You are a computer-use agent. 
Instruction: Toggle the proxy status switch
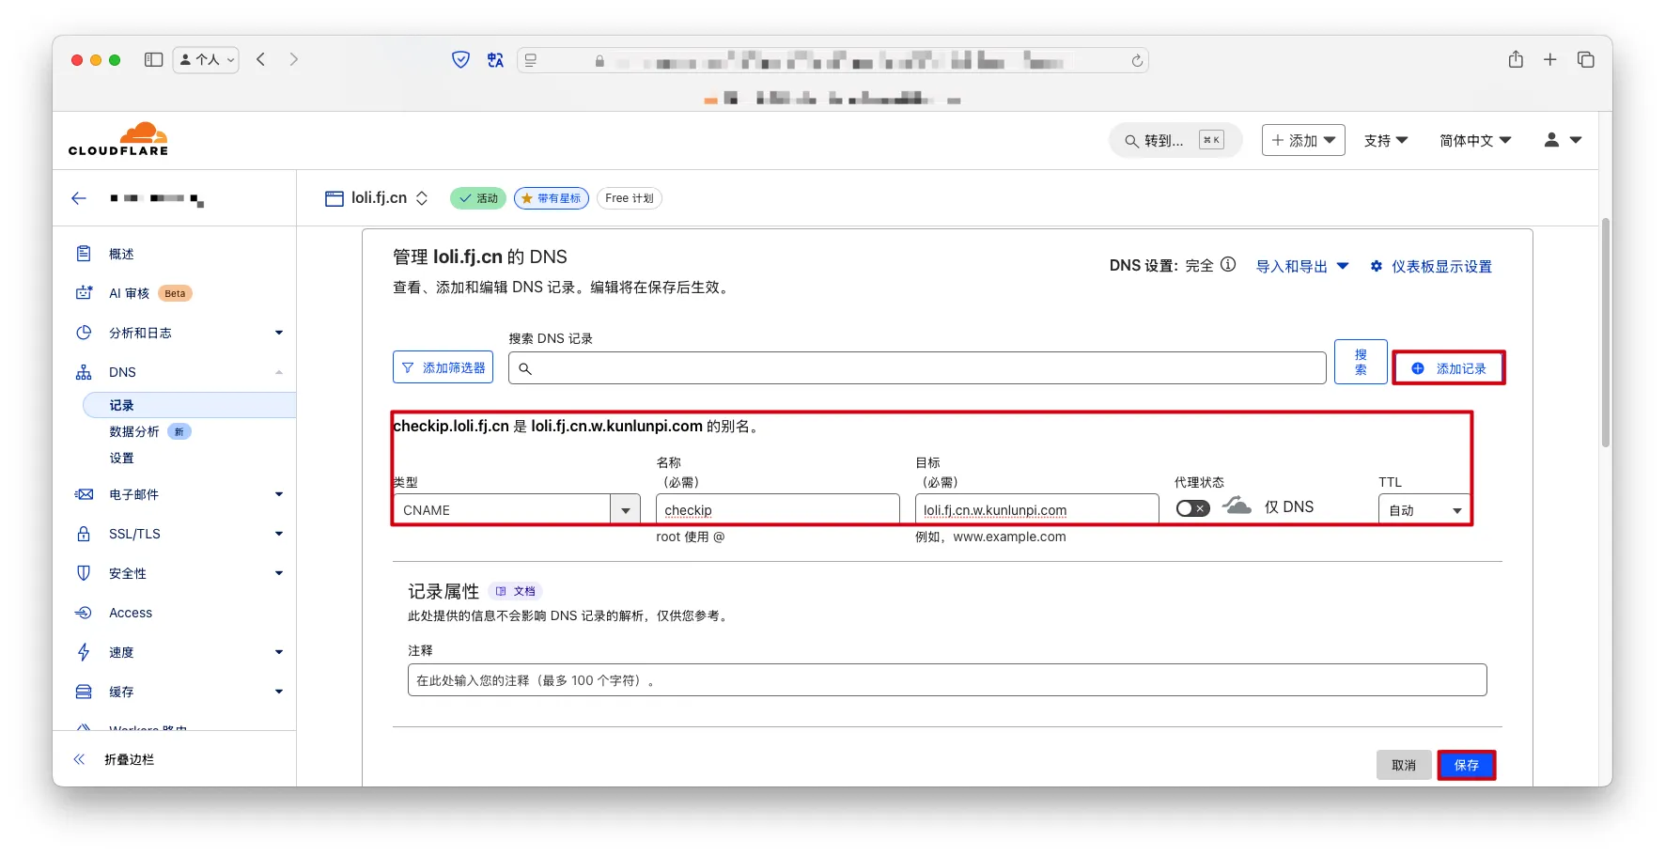[x=1192, y=508]
